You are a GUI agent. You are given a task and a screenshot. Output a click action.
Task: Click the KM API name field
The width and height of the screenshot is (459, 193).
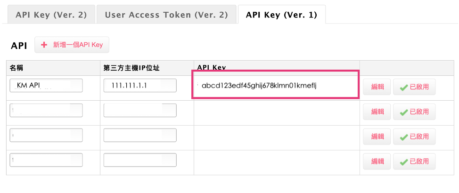pyautogui.click(x=46, y=86)
